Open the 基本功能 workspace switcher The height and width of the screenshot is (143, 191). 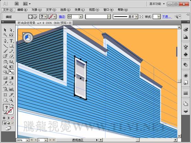[157, 4]
